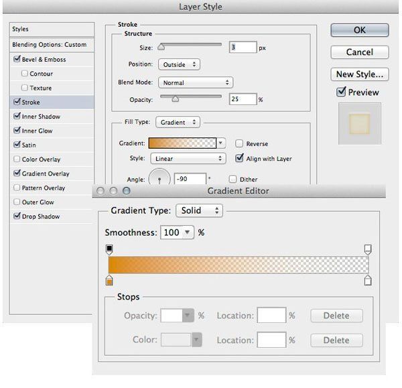Enable the Contour checkbox
Image resolution: width=402 pixels, height=388 pixels.
tap(25, 74)
